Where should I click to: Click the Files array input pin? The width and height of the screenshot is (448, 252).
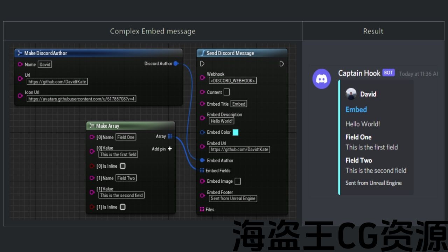click(x=202, y=209)
